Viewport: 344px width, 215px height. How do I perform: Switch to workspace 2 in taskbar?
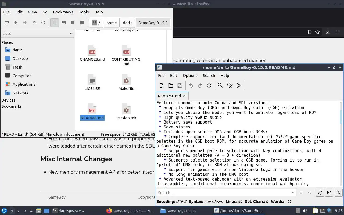[18, 211]
